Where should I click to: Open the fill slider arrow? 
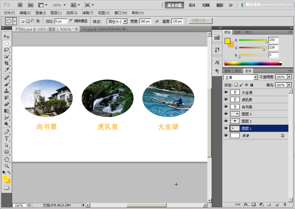coord(289,85)
